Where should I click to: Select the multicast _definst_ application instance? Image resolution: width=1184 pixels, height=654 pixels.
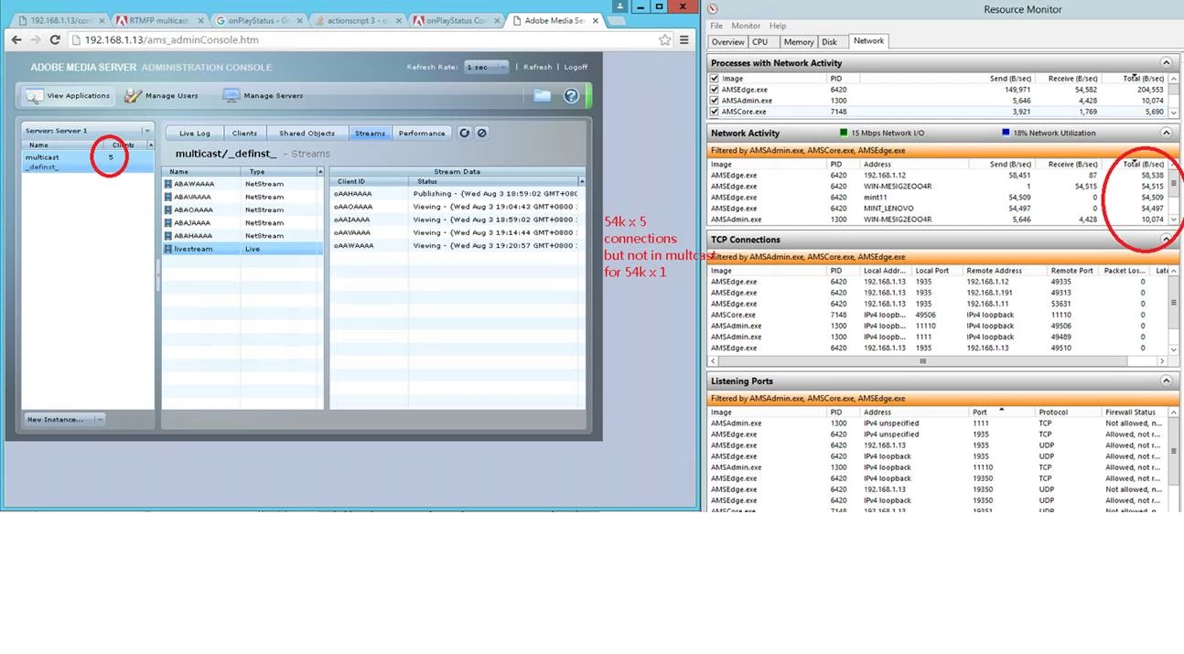tap(87, 161)
